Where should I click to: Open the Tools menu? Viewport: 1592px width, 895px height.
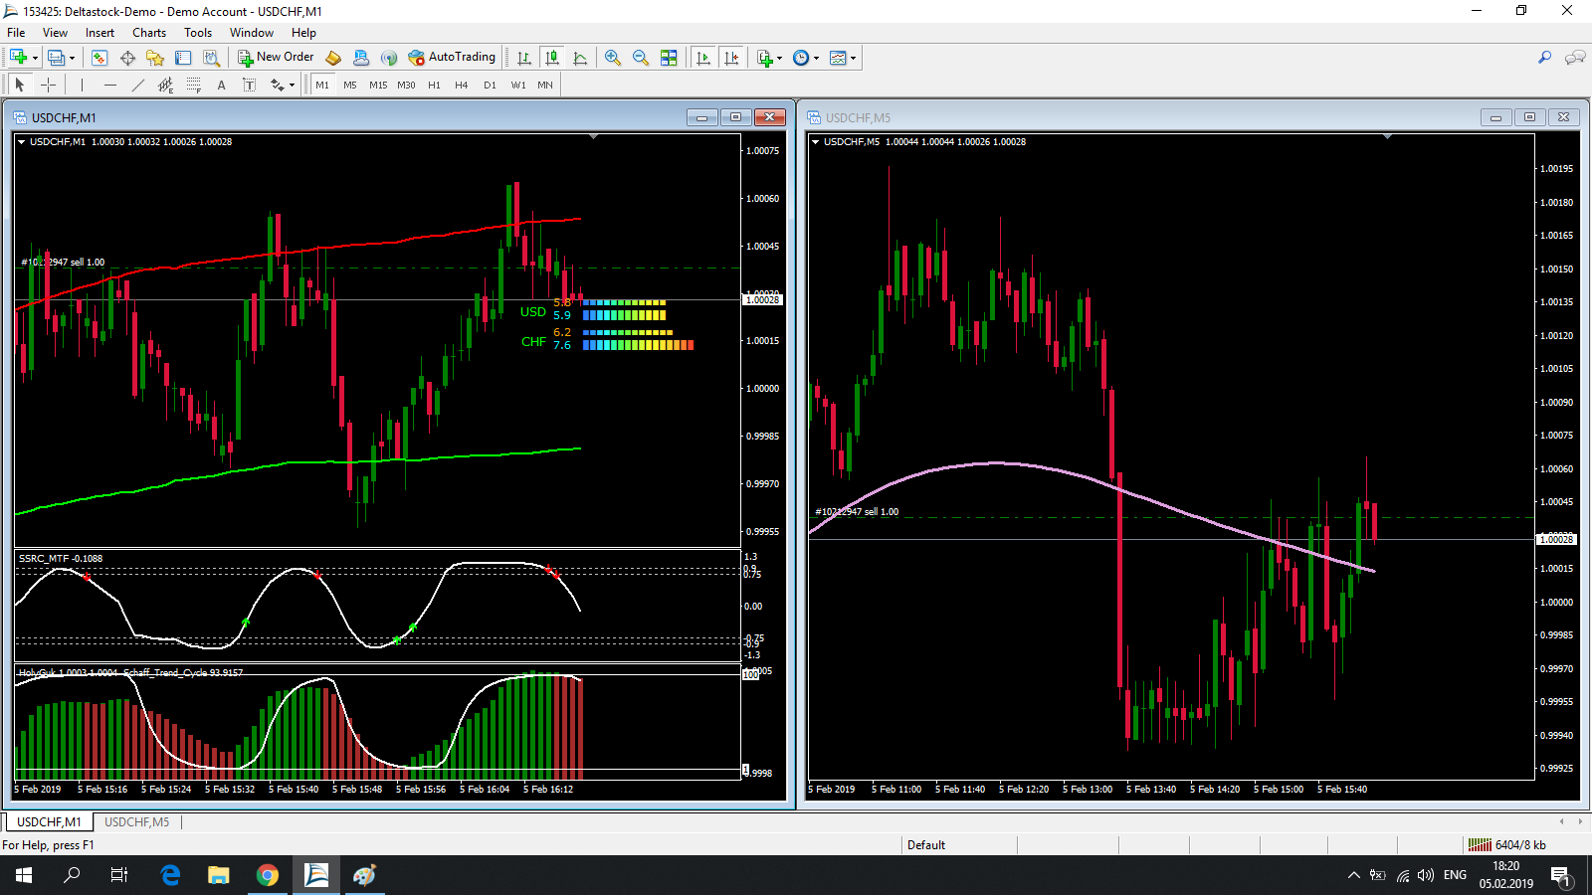pos(198,33)
